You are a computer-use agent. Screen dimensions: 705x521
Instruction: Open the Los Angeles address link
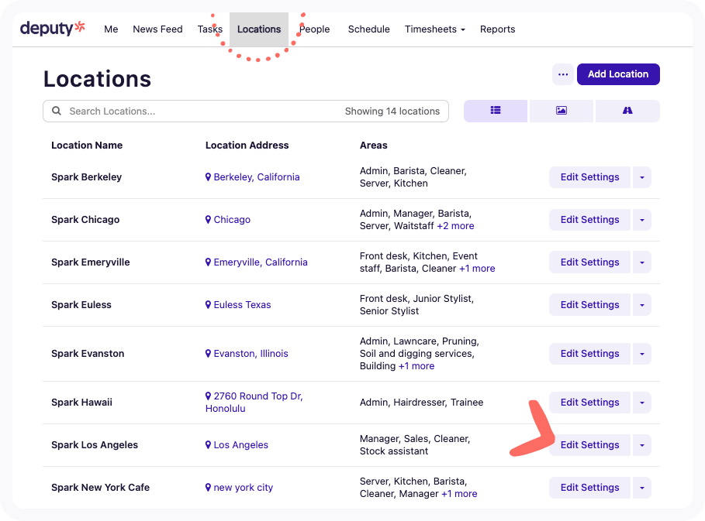click(240, 445)
